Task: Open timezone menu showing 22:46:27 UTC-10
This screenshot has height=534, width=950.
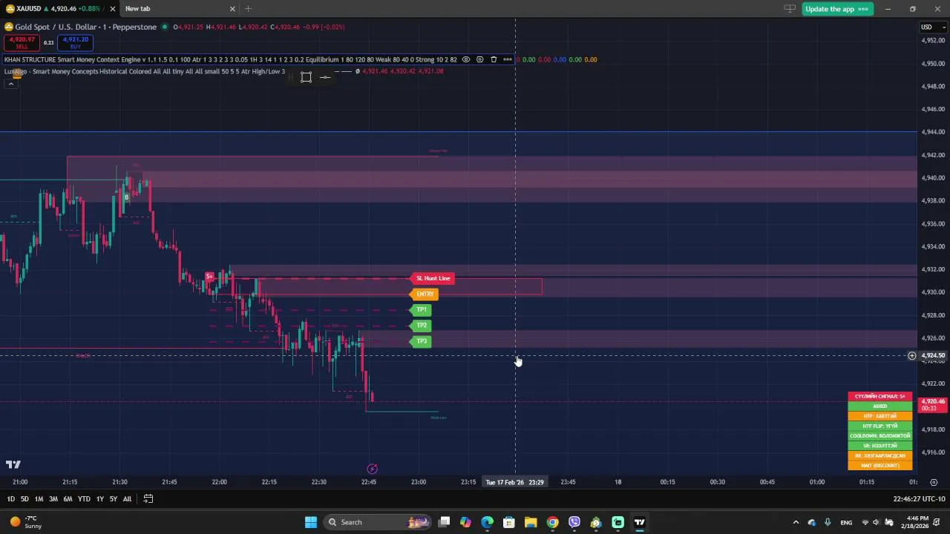Action: point(919,499)
